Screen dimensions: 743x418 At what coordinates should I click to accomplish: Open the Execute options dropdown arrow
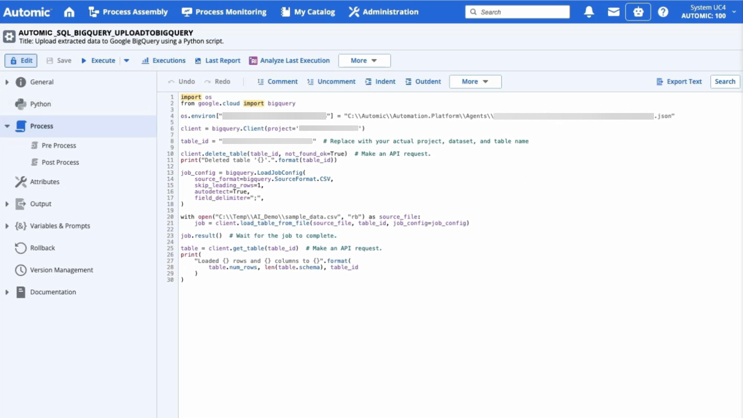point(126,60)
